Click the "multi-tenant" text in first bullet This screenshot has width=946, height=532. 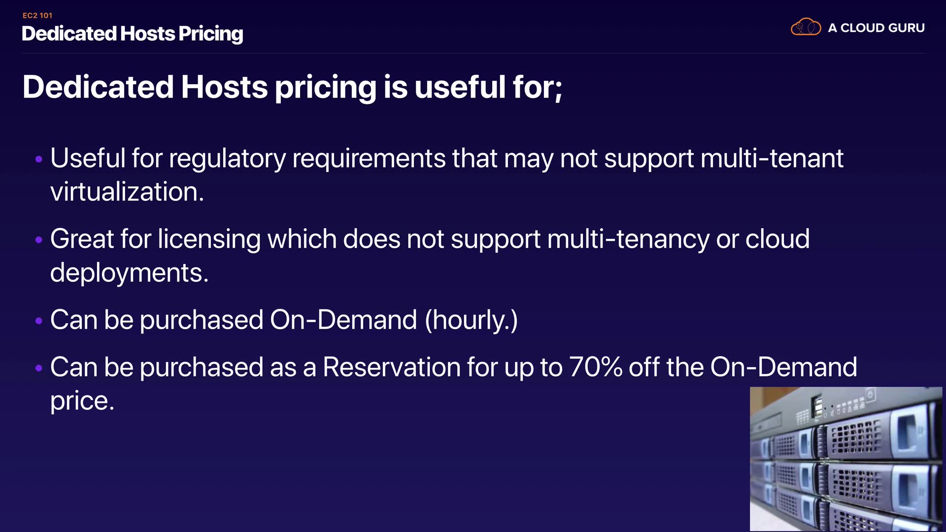point(772,158)
